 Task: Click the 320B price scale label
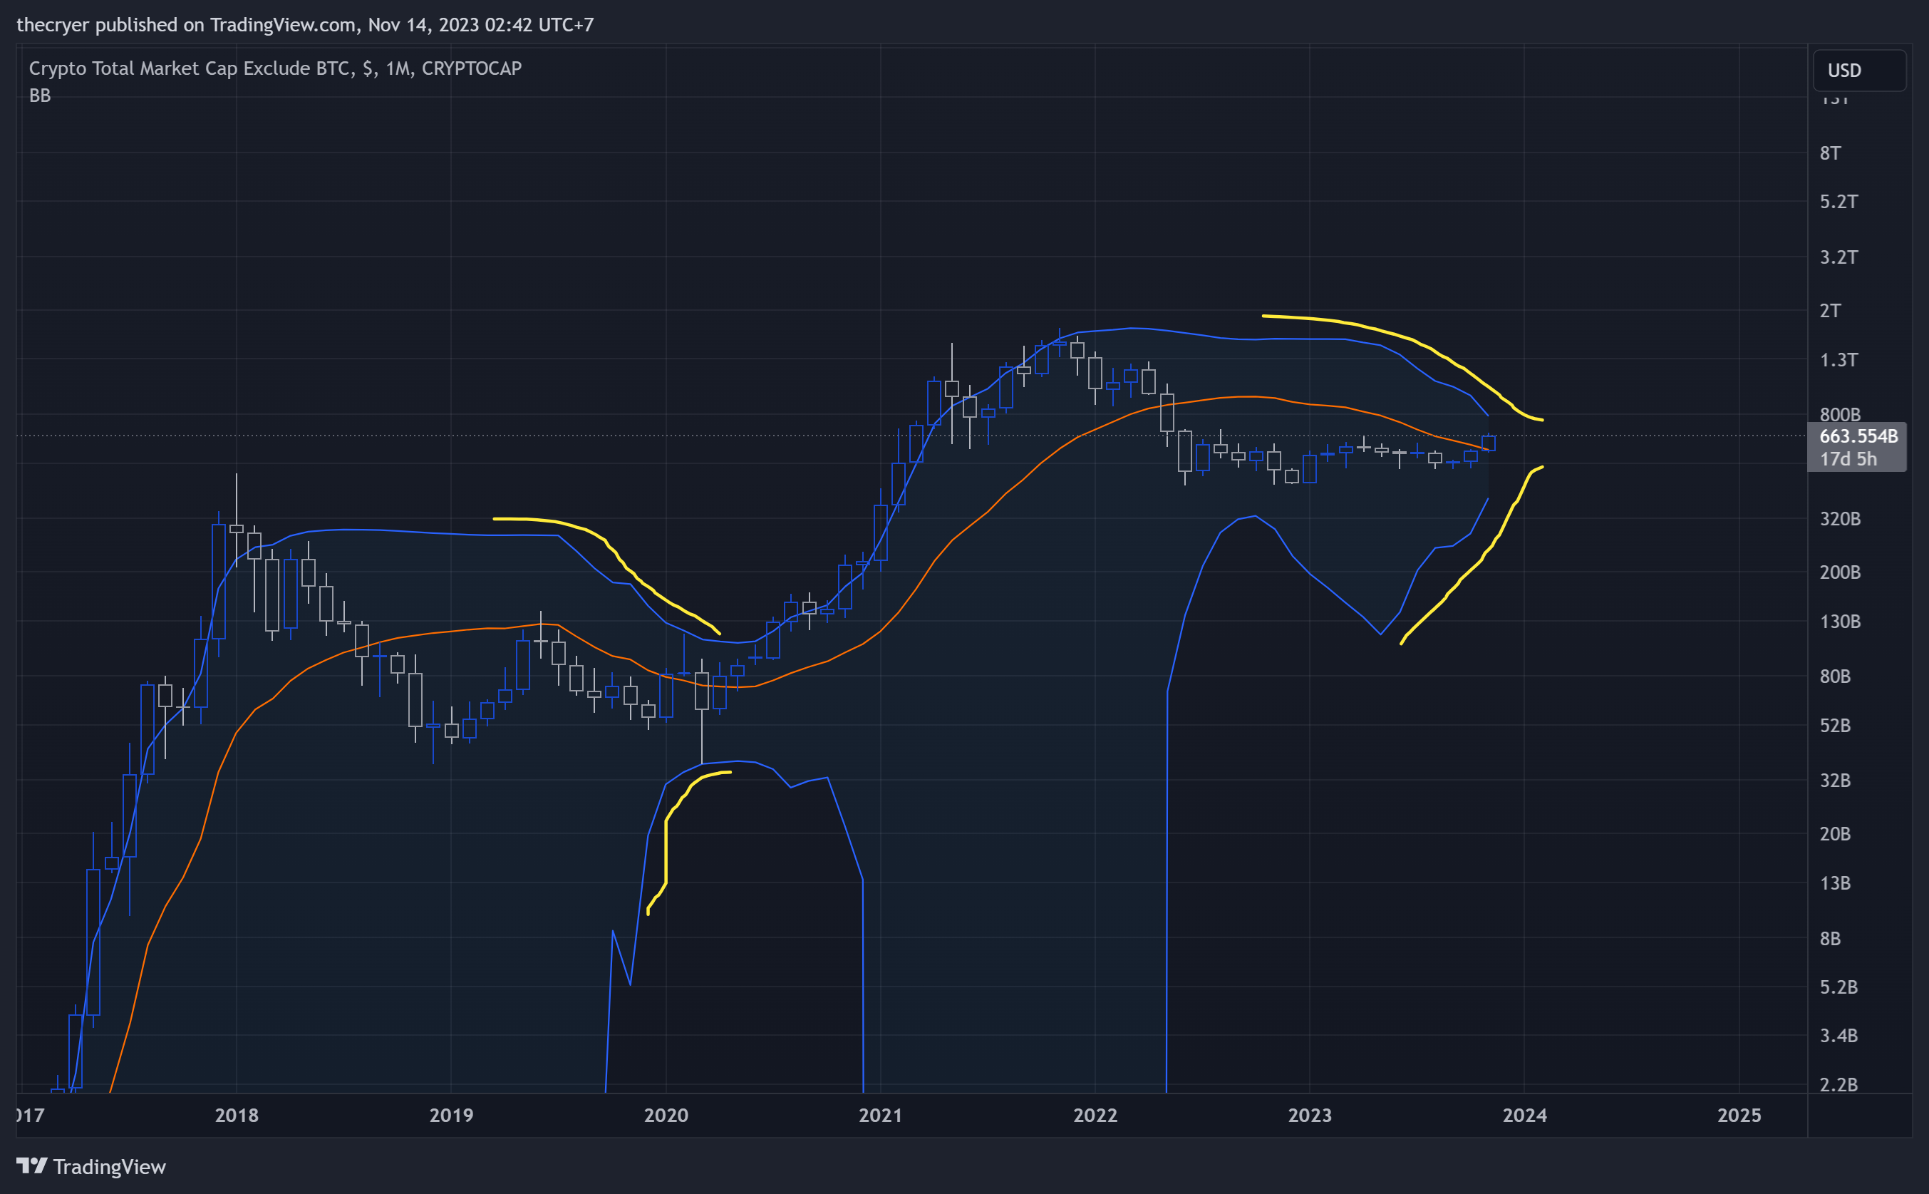(1840, 519)
